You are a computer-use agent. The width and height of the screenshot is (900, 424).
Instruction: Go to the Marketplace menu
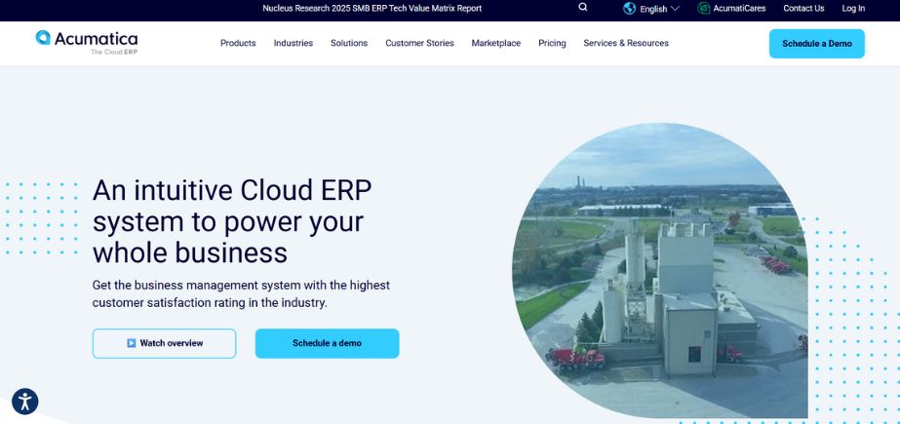coord(496,43)
